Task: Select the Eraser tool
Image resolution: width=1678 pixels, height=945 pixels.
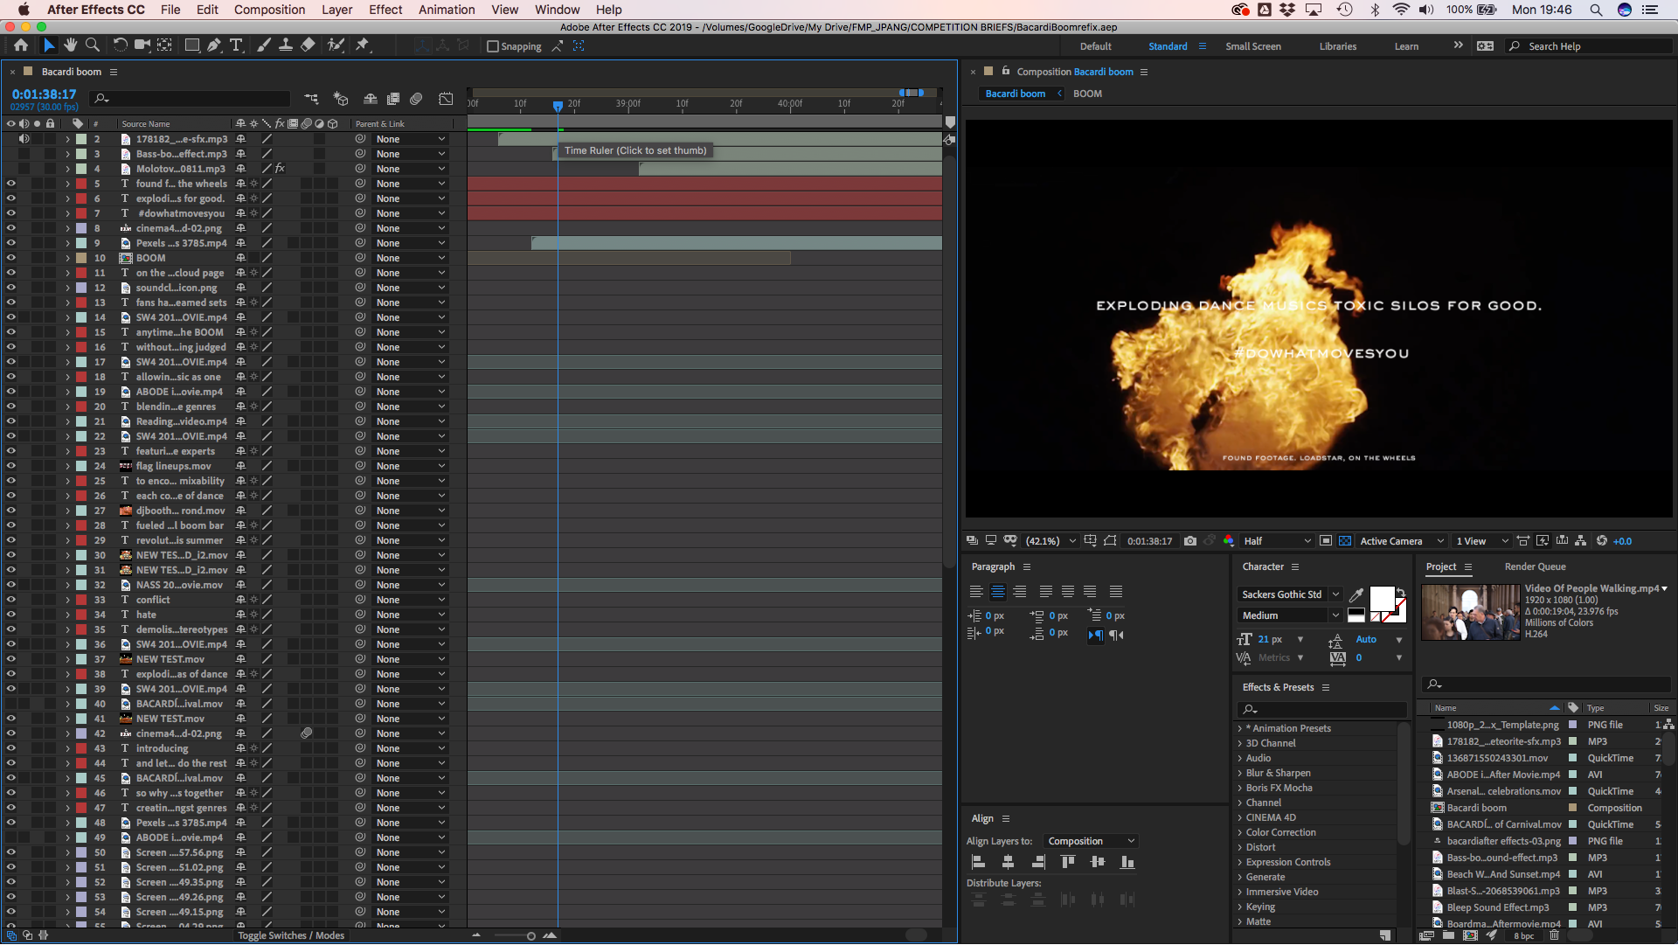Action: [x=308, y=45]
